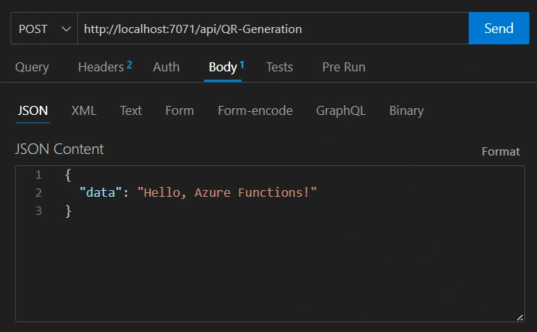
Task: Select Text body type
Action: tap(130, 110)
